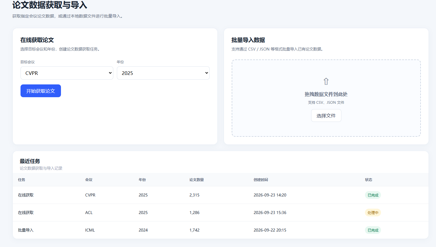Click the 年份 column header in table
The image size is (436, 247).
click(142, 180)
